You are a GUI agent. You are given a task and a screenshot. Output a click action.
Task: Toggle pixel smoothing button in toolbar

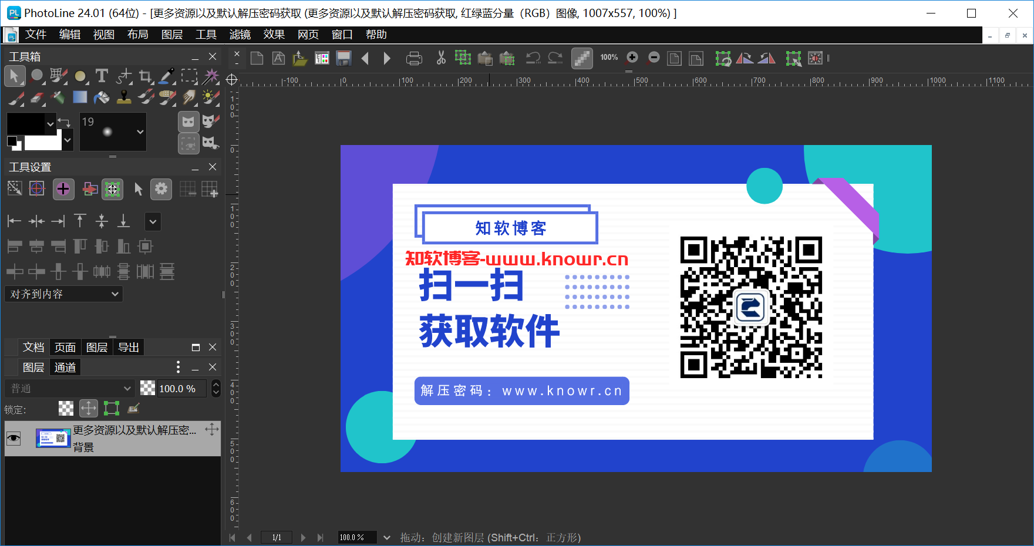pyautogui.click(x=582, y=58)
